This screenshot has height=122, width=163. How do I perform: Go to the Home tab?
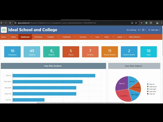(x=4, y=37)
